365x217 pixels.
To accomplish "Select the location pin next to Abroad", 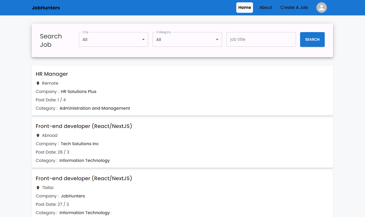I will (38, 135).
